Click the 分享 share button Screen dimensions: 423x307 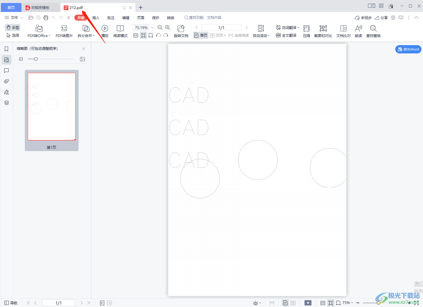tap(381, 18)
